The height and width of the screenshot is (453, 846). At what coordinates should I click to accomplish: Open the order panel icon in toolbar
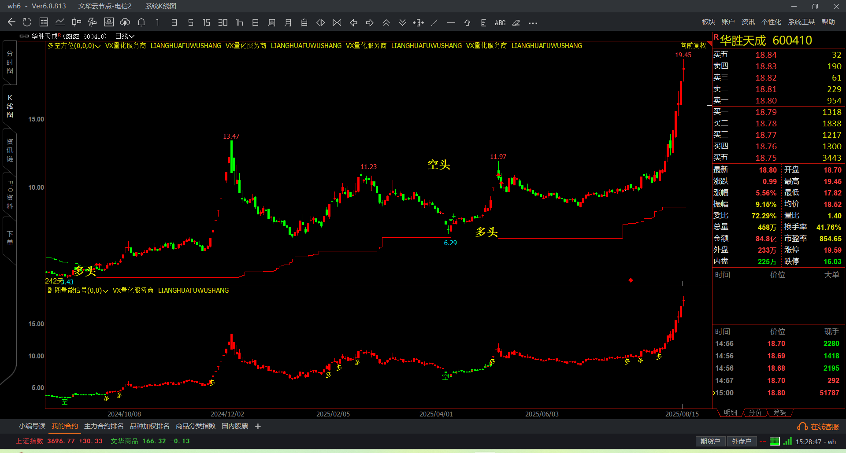click(109, 22)
